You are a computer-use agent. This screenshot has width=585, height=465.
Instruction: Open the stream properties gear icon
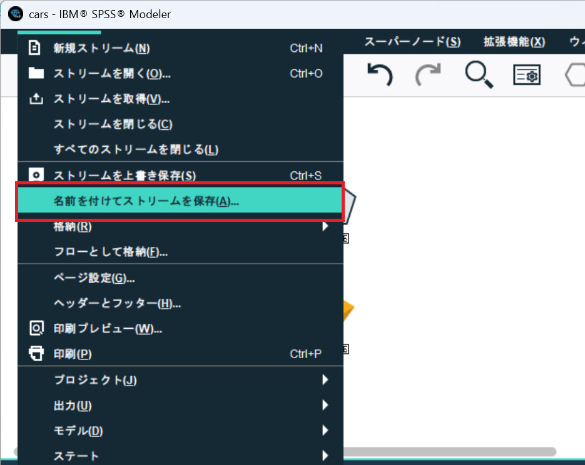[526, 74]
